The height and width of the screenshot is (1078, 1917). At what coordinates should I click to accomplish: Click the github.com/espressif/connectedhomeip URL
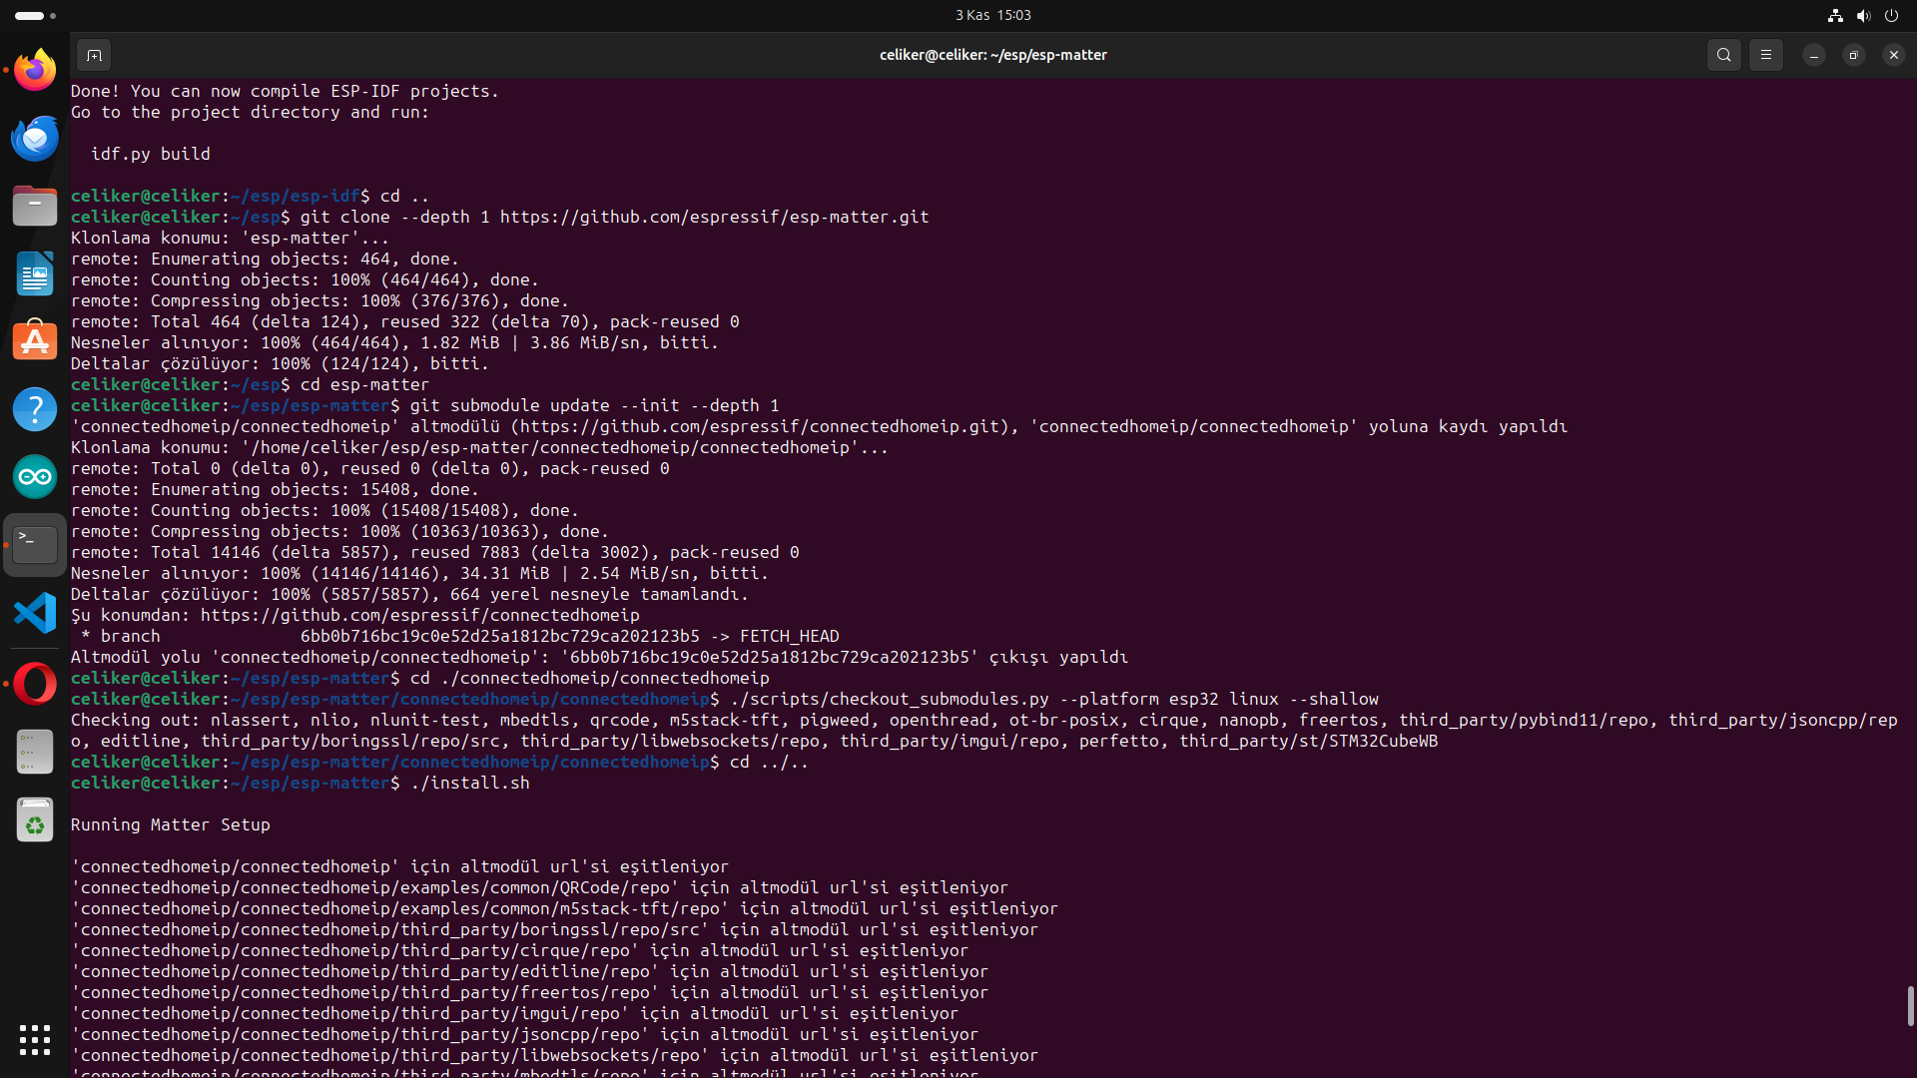pyautogui.click(x=419, y=615)
